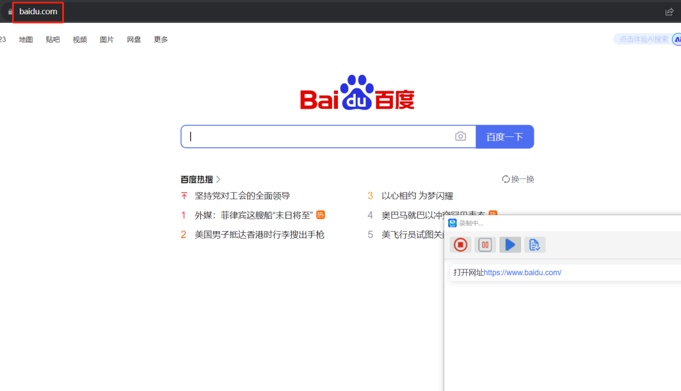The image size is (681, 391).
Task: Select 图片 in the top navigation
Action: [107, 39]
